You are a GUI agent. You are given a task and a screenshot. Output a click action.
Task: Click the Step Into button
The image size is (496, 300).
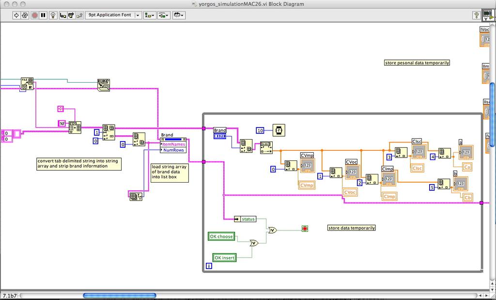pos(63,15)
